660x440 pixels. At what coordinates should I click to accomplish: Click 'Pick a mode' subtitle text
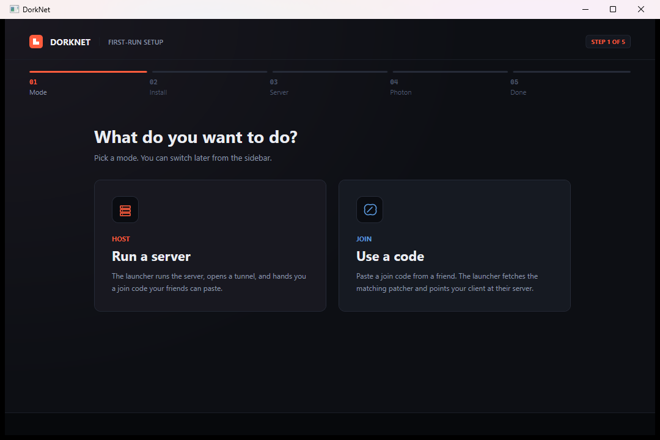183,158
